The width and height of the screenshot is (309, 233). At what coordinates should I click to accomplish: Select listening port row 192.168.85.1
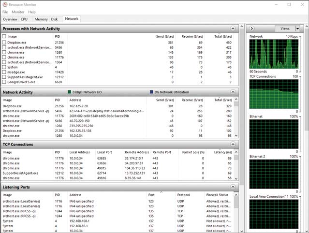[x=117, y=226]
